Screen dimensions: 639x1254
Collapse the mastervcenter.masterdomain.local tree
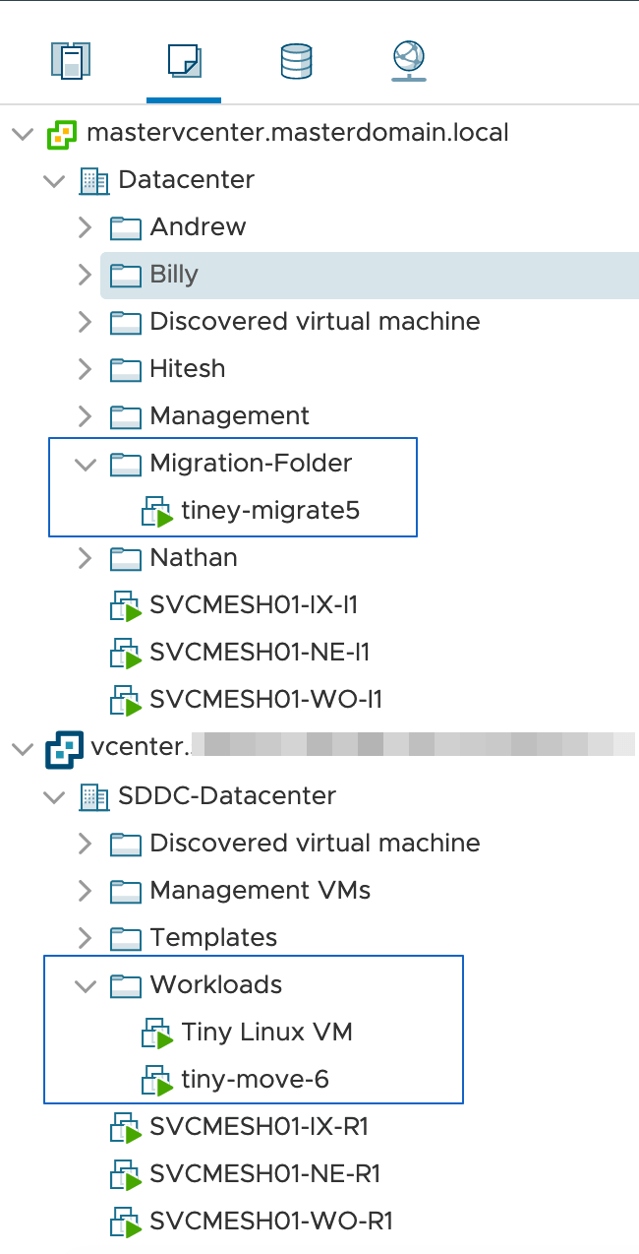(x=22, y=133)
